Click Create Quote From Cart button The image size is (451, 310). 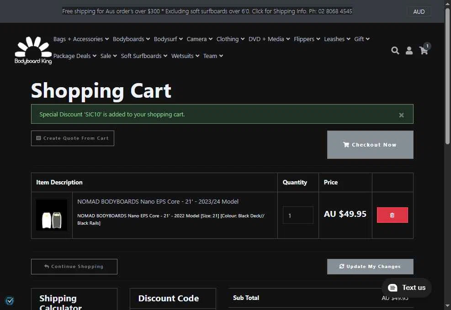(73, 138)
